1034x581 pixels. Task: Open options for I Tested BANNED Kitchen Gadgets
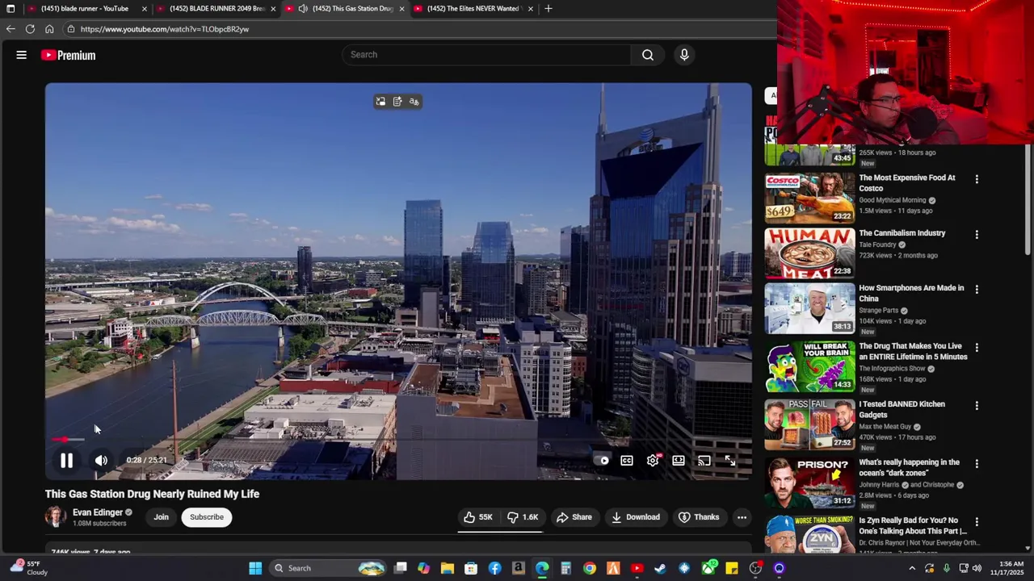tap(977, 406)
